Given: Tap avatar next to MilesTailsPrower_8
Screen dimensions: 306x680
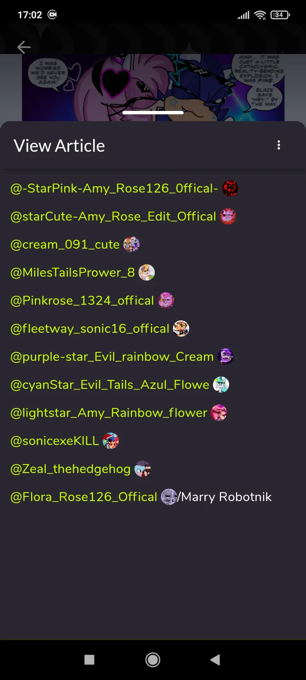Looking at the screenshot, I should click(147, 272).
